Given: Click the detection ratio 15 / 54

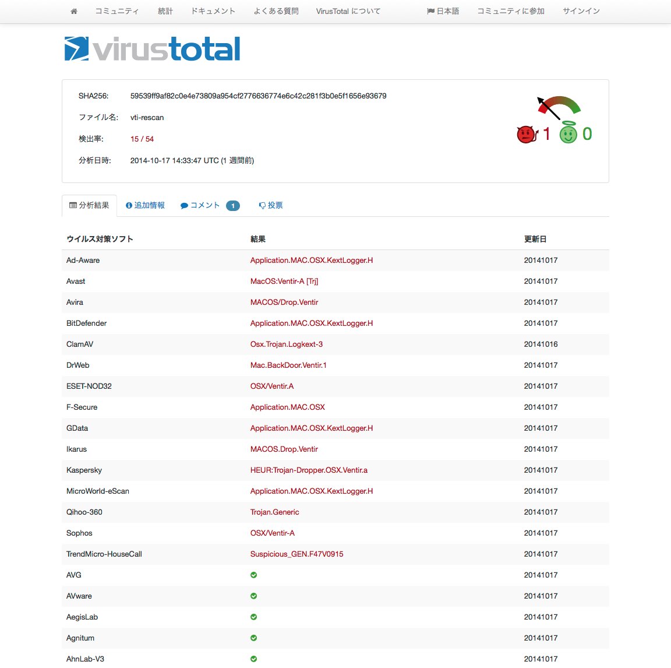Looking at the screenshot, I should coord(142,139).
